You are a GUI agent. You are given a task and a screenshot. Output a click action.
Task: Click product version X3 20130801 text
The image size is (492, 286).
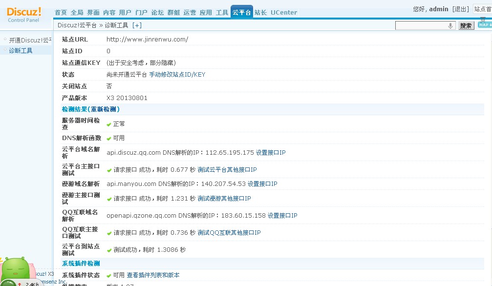pos(127,98)
